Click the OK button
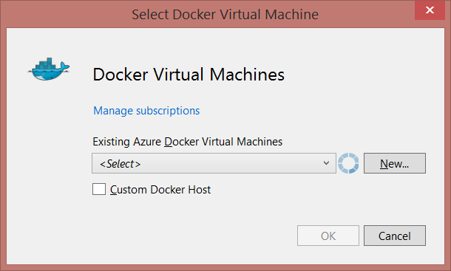The width and height of the screenshot is (451, 271). (x=328, y=236)
